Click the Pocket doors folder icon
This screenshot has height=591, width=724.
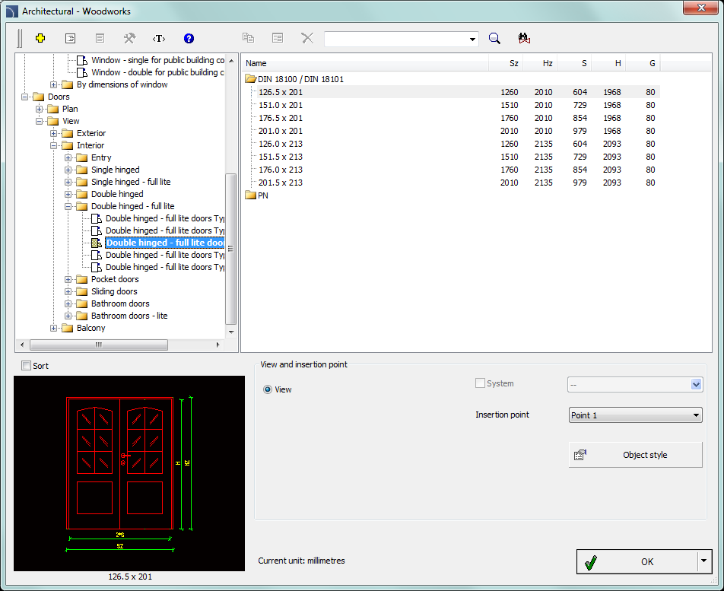[81, 279]
